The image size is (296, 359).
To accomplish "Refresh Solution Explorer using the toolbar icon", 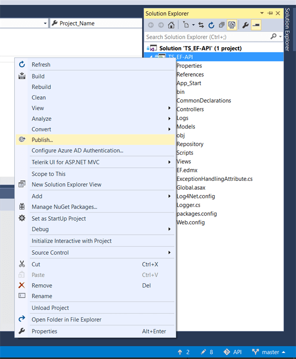I will 211,25.
